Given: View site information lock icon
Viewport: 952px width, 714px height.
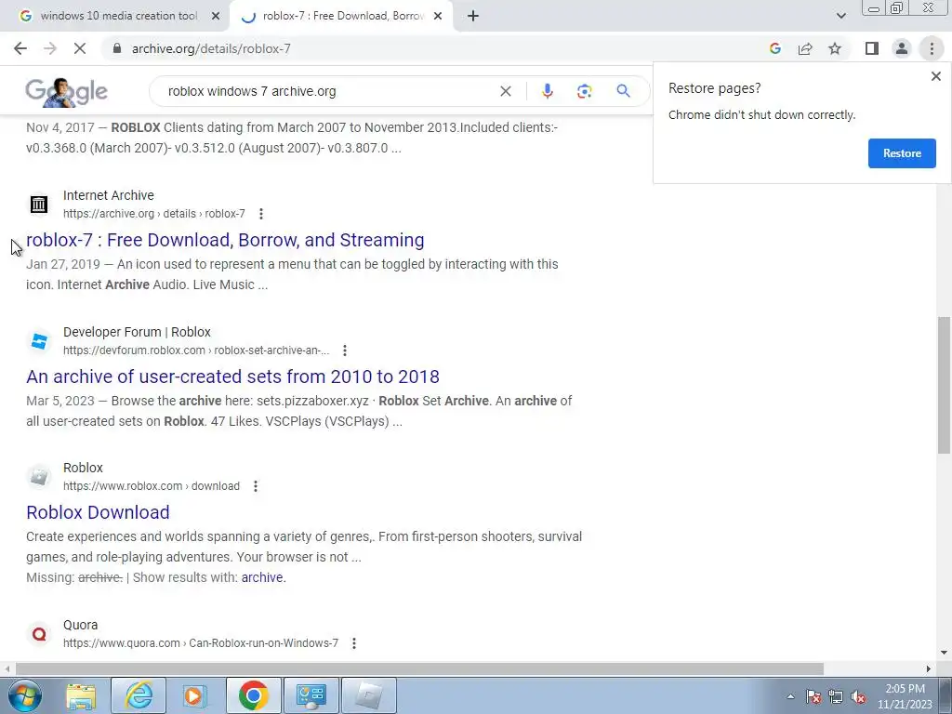Looking at the screenshot, I should (x=117, y=48).
